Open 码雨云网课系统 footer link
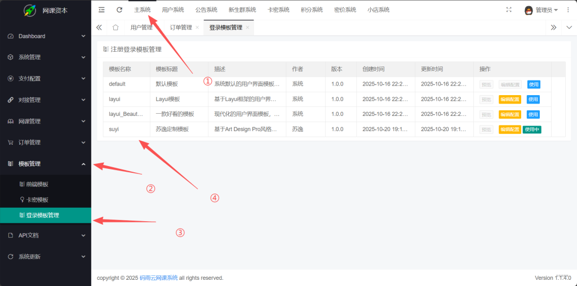This screenshot has width=577, height=286. 158,278
